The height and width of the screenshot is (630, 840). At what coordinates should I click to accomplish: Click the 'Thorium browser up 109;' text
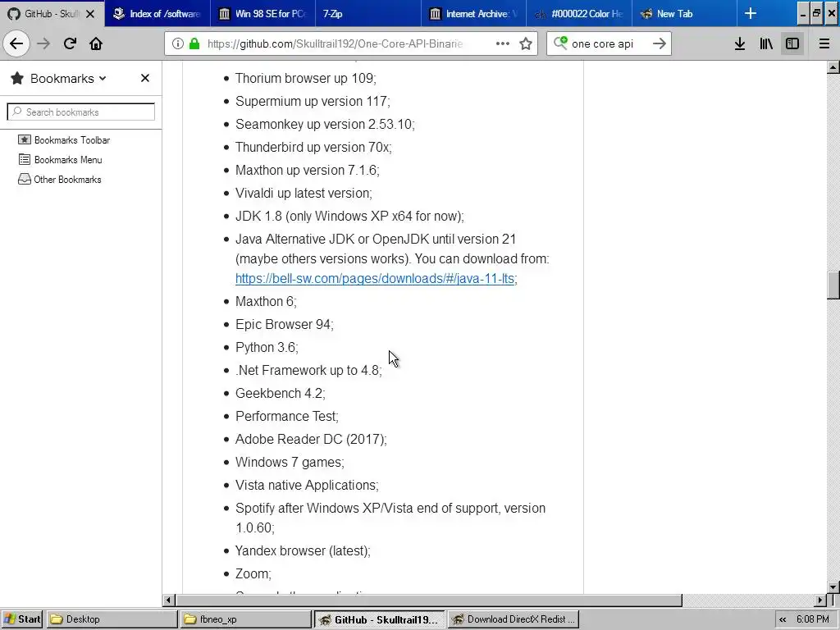pyautogui.click(x=305, y=78)
